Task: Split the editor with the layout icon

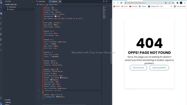Action: 107,1
